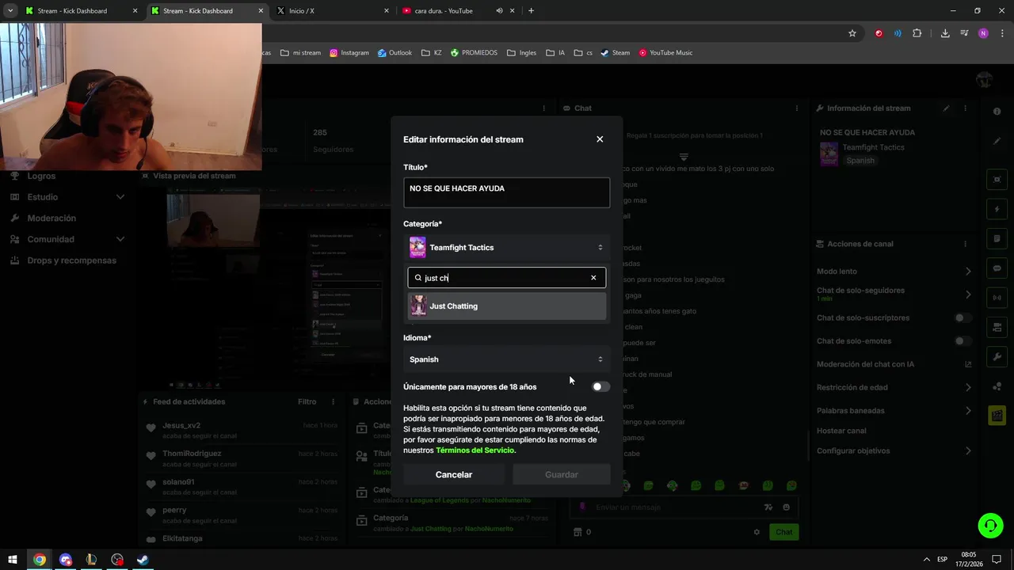Open Acciones de canal three-dot menu

coord(965,244)
